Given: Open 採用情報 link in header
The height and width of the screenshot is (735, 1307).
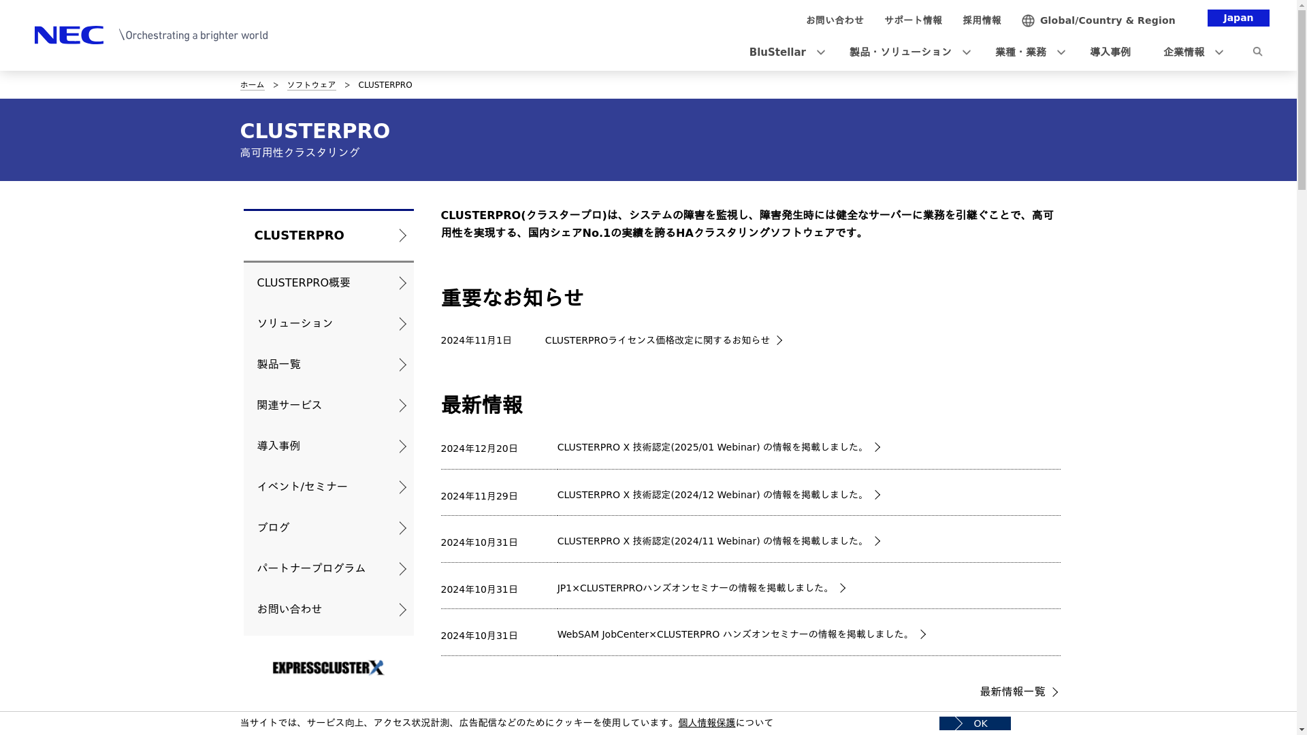Looking at the screenshot, I should [x=982, y=20].
